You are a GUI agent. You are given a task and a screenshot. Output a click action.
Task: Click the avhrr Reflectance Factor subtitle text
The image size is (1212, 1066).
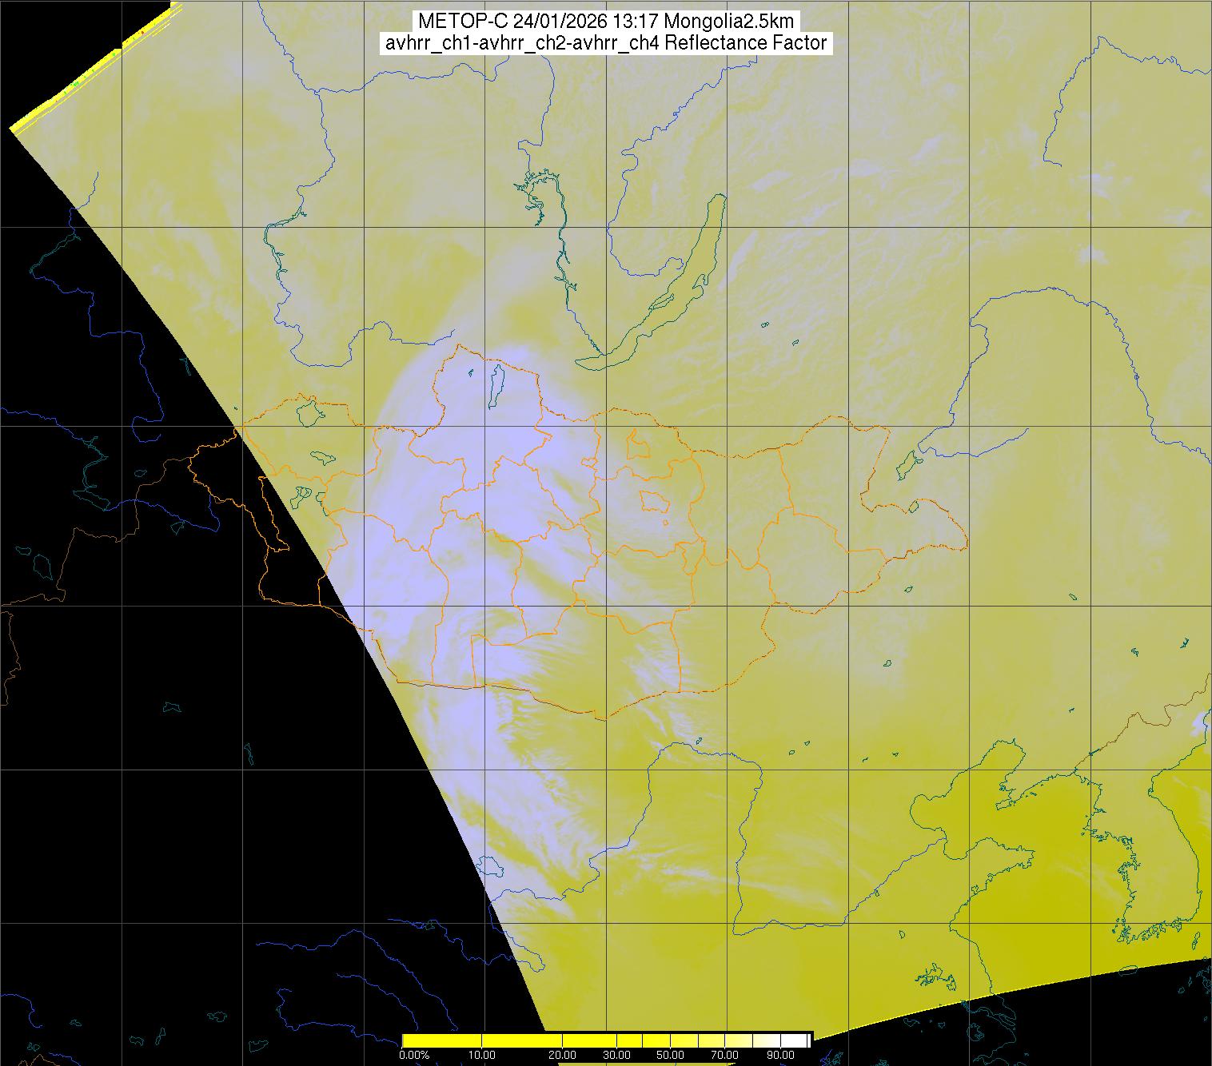coord(606,43)
